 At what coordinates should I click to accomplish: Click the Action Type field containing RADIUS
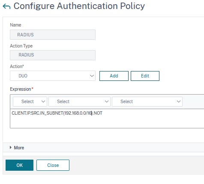coord(53,55)
